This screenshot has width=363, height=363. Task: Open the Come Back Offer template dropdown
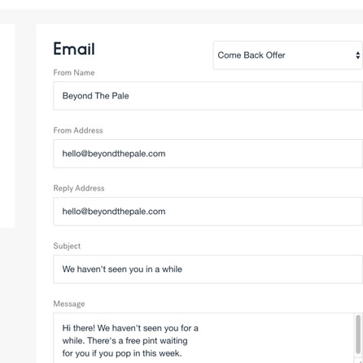[287, 55]
